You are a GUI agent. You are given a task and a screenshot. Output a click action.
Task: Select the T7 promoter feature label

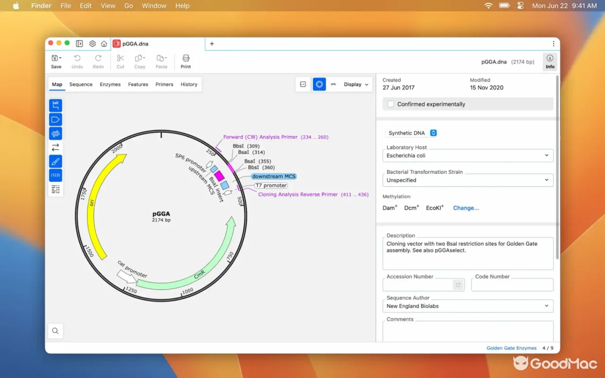[271, 186]
